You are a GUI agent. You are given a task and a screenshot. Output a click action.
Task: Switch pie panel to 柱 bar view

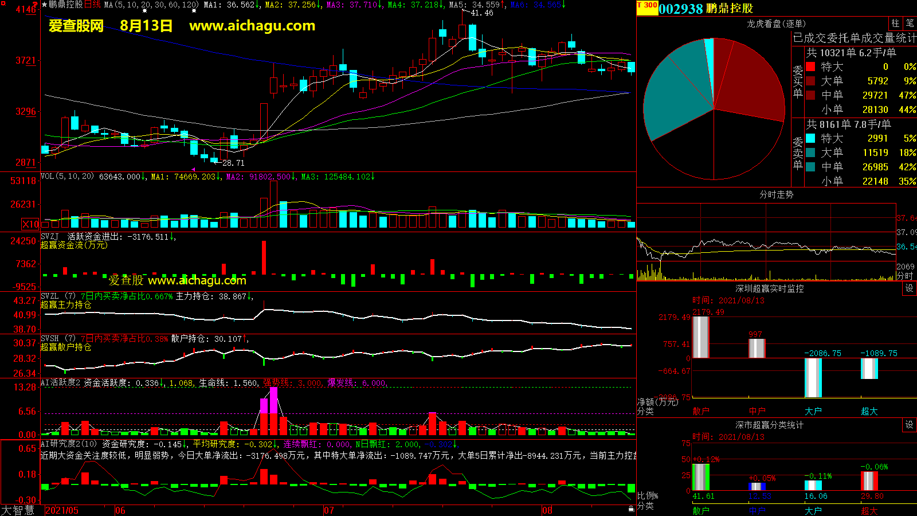[895, 24]
